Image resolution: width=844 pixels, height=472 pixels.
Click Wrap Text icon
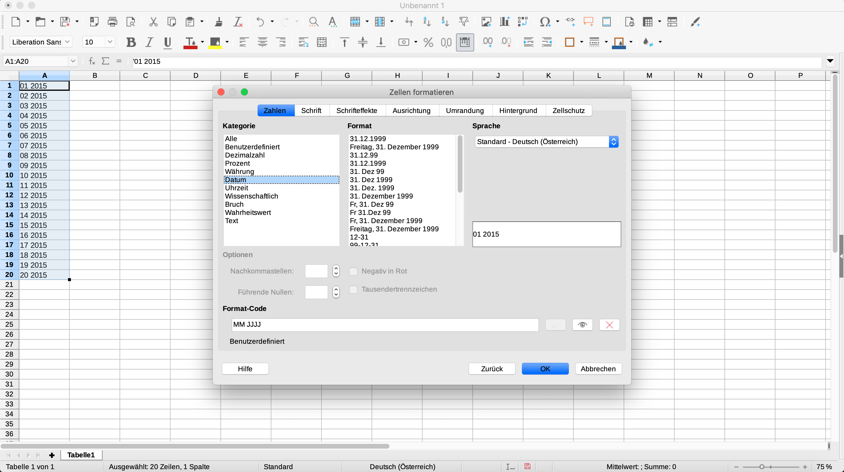click(303, 42)
